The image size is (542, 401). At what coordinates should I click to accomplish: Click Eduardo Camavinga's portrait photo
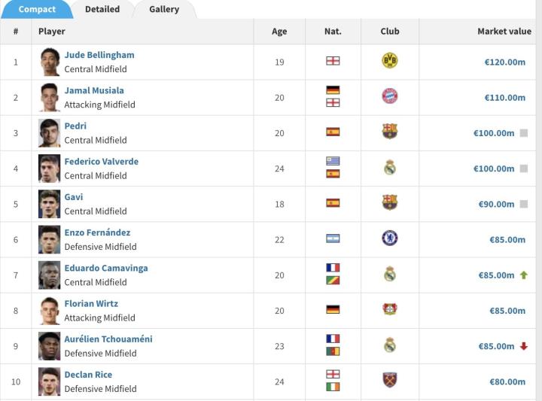tap(50, 275)
